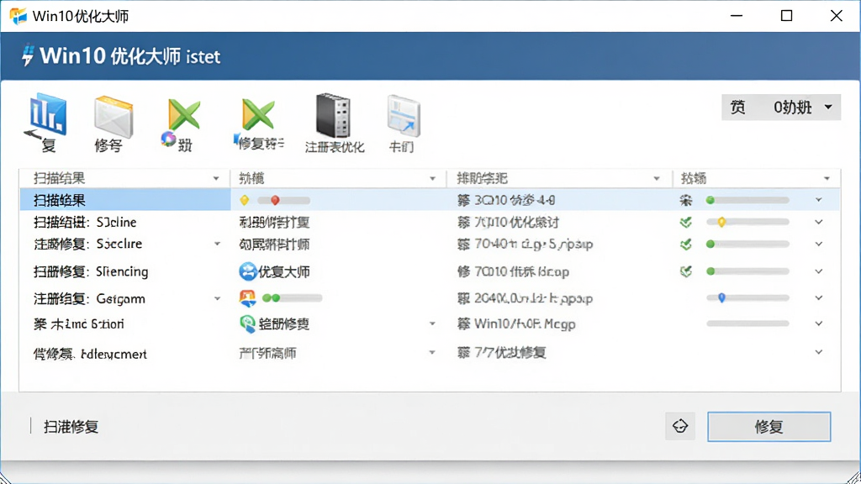Image resolution: width=861 pixels, height=484 pixels.
Task: Select the row ending with Sjcline
Action: pos(430,222)
